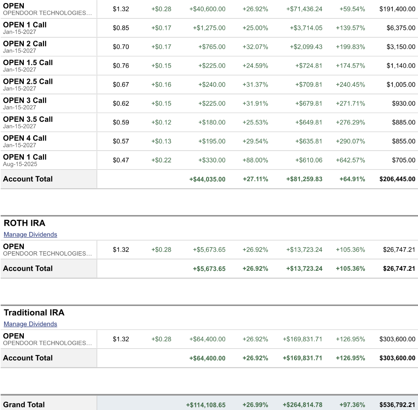This screenshot has width=418, height=410.
Task: Select OPEN 1 Call Aug-15-2025 position
Action: pos(25,160)
